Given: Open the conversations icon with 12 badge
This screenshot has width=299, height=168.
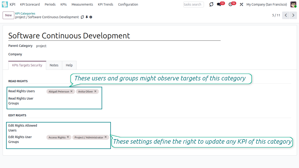Looking at the screenshot, I should (219, 4).
